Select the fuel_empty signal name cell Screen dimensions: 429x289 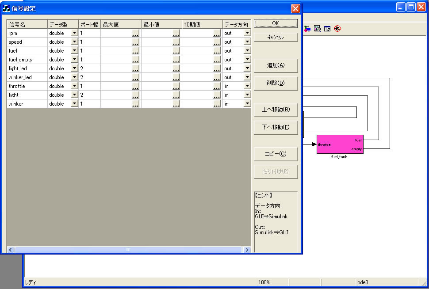(27, 60)
